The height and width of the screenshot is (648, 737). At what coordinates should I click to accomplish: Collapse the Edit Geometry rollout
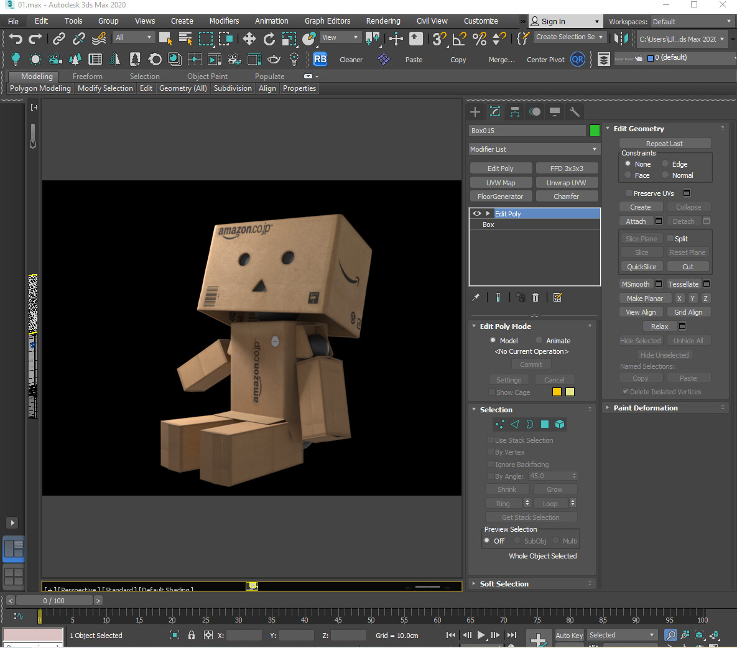(x=607, y=128)
